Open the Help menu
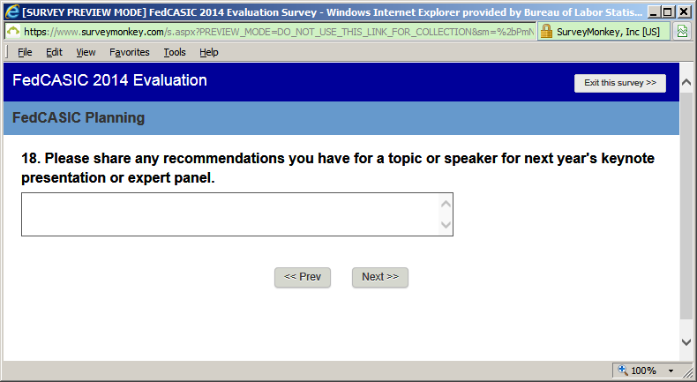The height and width of the screenshot is (382, 697). [x=208, y=52]
